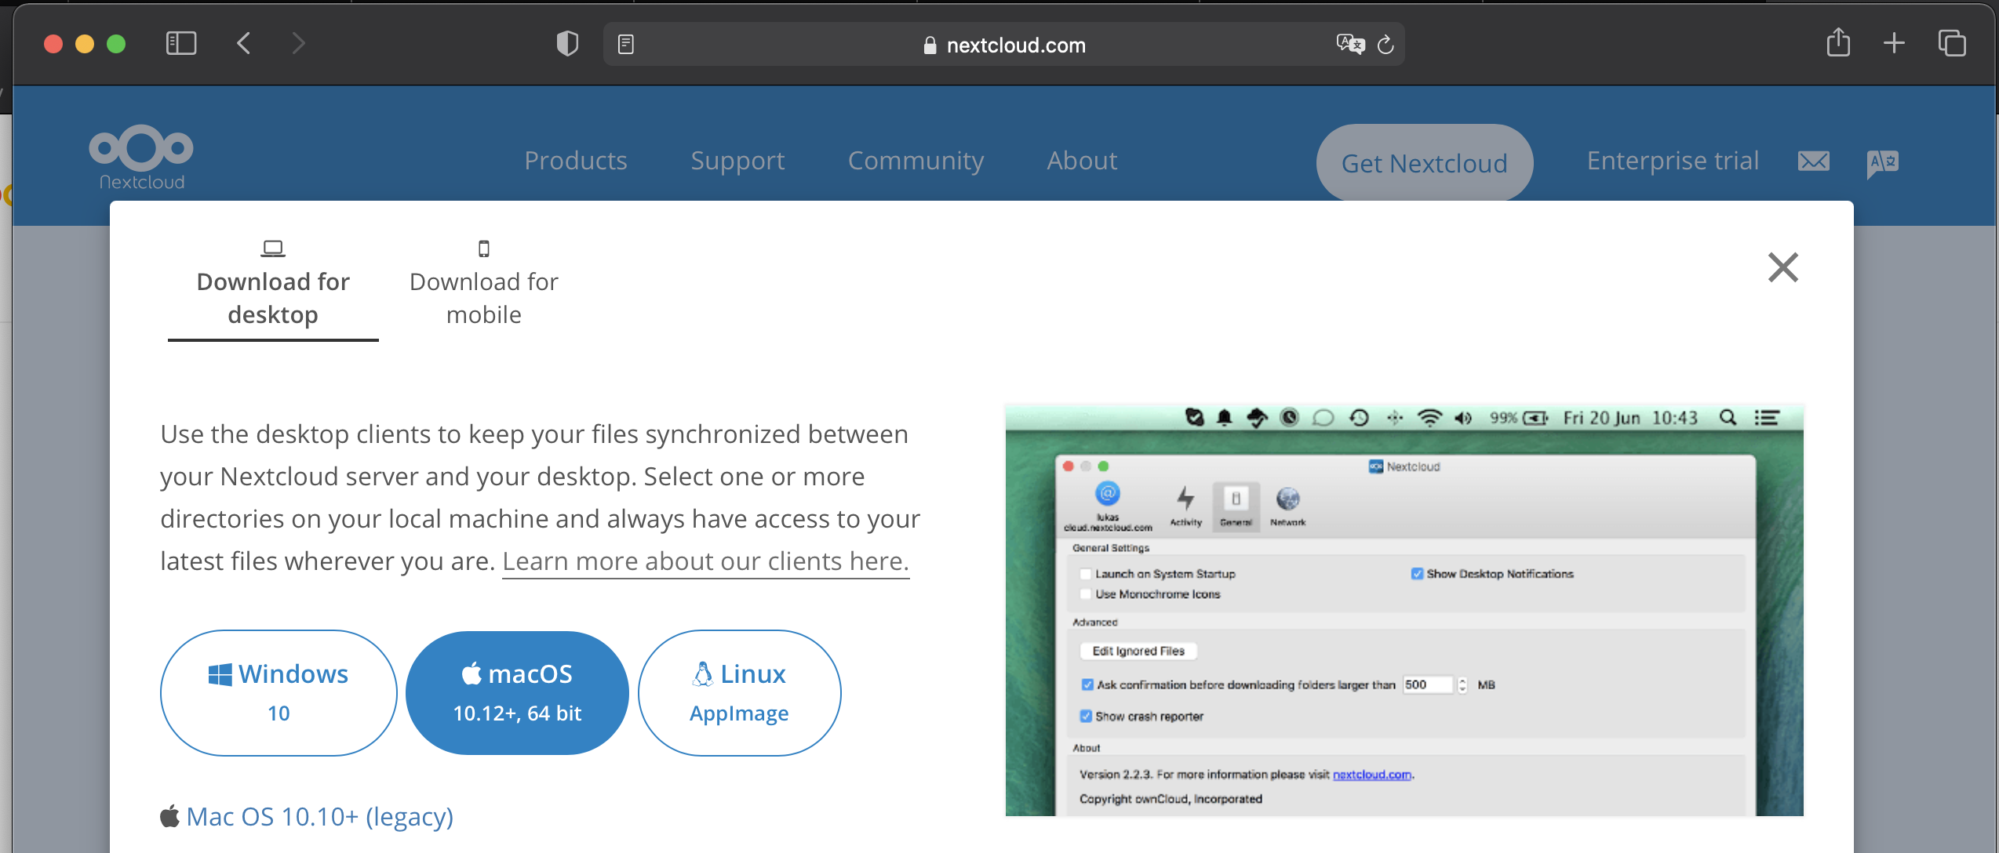Show Reader view icon in address bar
The width and height of the screenshot is (1999, 853).
(x=625, y=45)
